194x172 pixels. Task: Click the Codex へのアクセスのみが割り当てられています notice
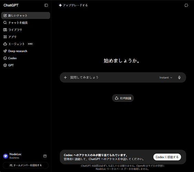(95, 155)
